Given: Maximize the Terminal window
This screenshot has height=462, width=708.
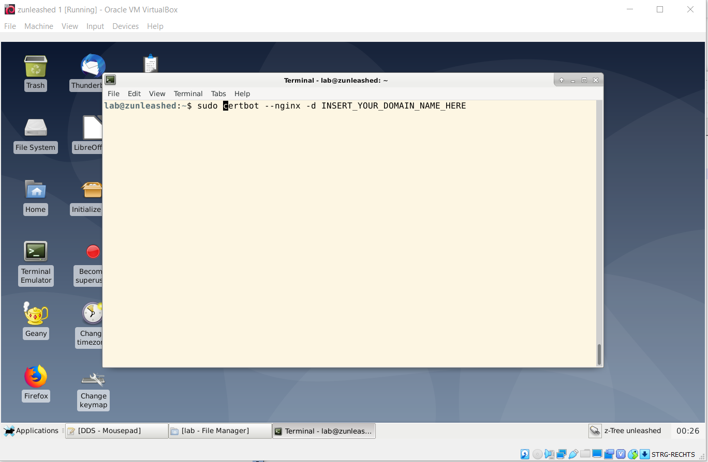Looking at the screenshot, I should pos(584,80).
